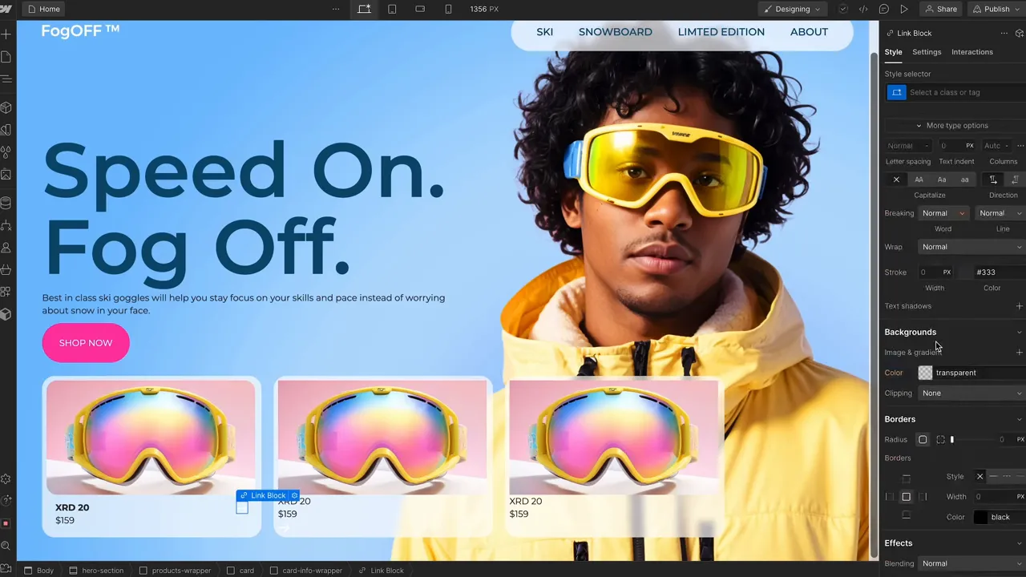Click the stroke color #333 field
This screenshot has height=577, width=1026.
[999, 272]
